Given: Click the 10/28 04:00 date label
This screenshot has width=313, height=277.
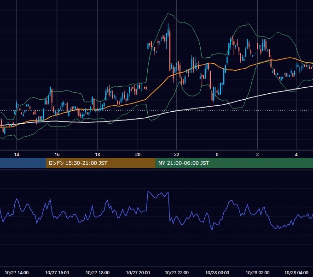Looking at the screenshot, I should point(296,272).
